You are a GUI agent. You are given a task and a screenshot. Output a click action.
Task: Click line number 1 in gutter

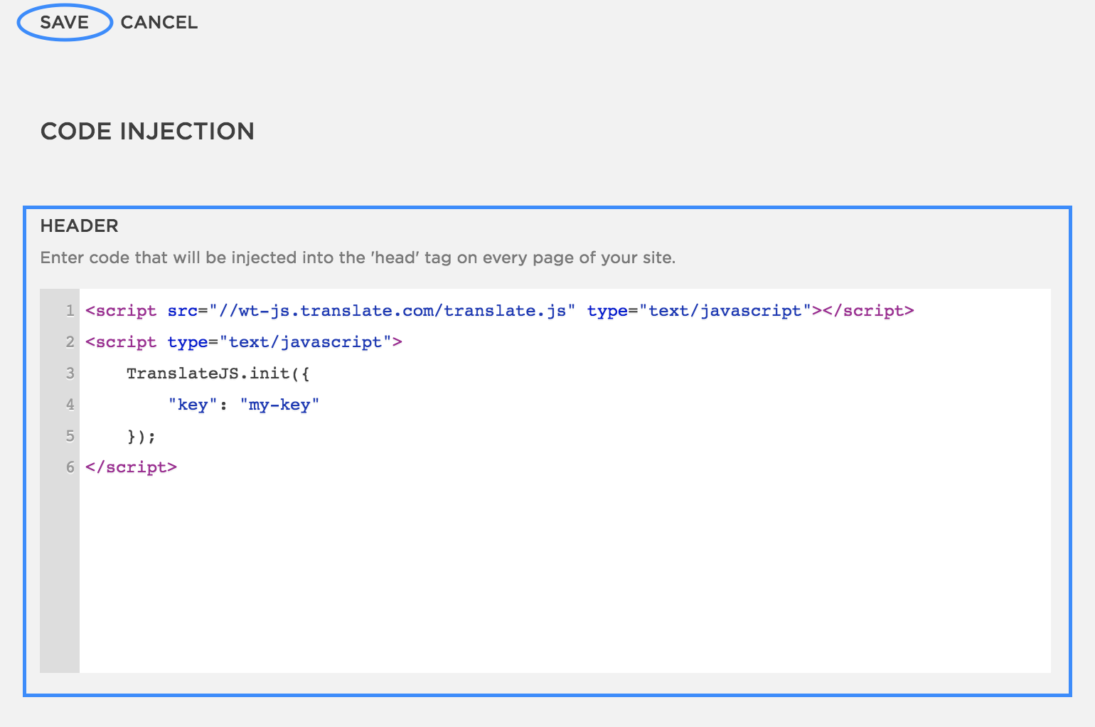pyautogui.click(x=70, y=311)
